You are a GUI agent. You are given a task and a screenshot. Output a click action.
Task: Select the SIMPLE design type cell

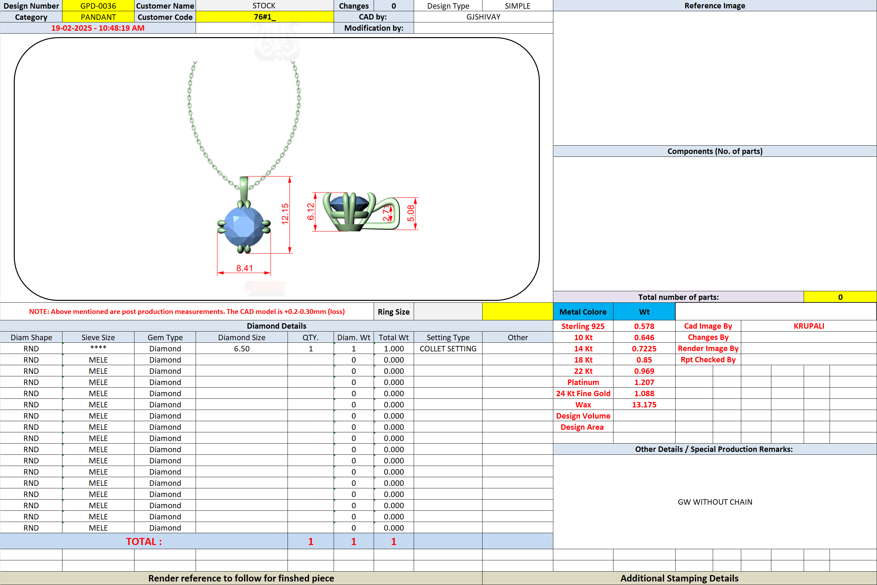point(517,5)
